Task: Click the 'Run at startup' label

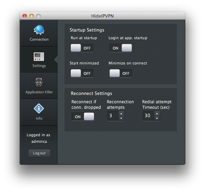Action: tap(84, 38)
